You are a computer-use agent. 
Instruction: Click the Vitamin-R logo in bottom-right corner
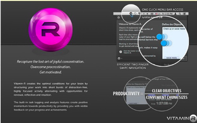click(x=182, y=118)
